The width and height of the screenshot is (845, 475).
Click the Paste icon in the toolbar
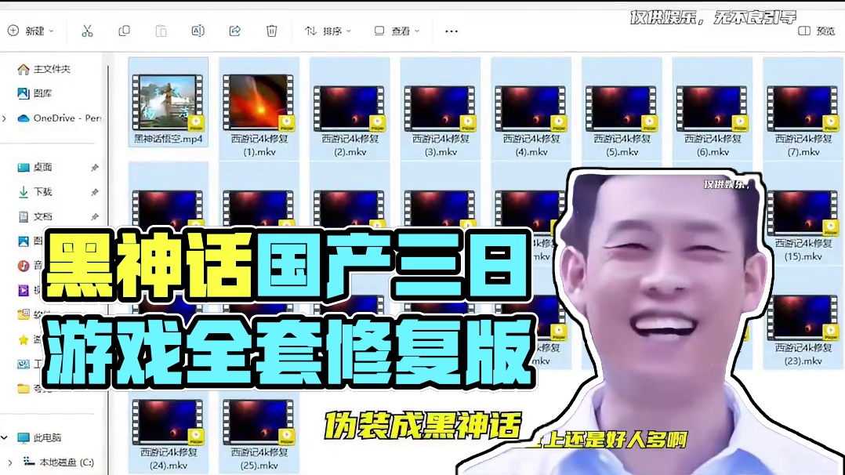(x=161, y=30)
